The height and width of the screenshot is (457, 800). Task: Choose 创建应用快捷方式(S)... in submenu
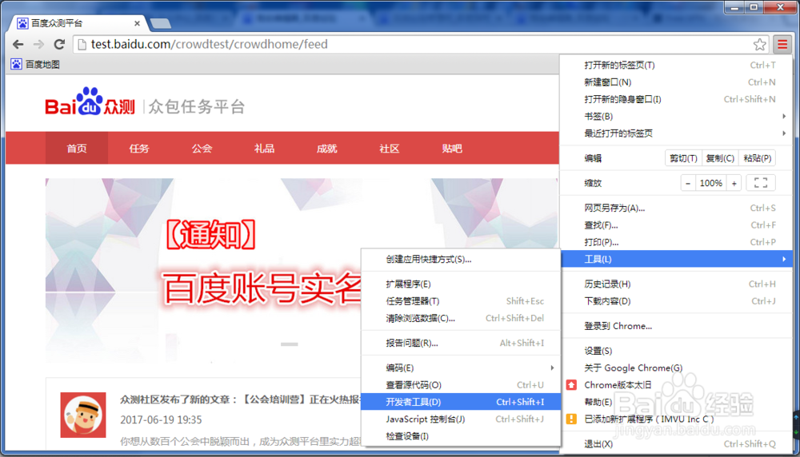pos(461,260)
